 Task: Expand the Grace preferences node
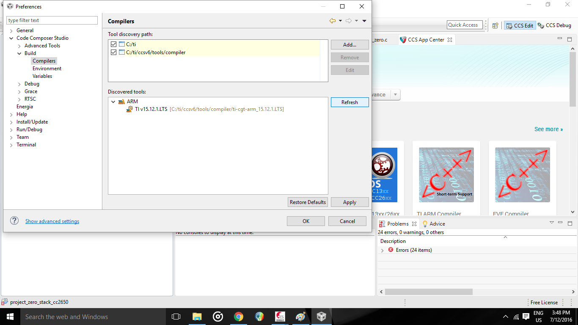coord(19,91)
